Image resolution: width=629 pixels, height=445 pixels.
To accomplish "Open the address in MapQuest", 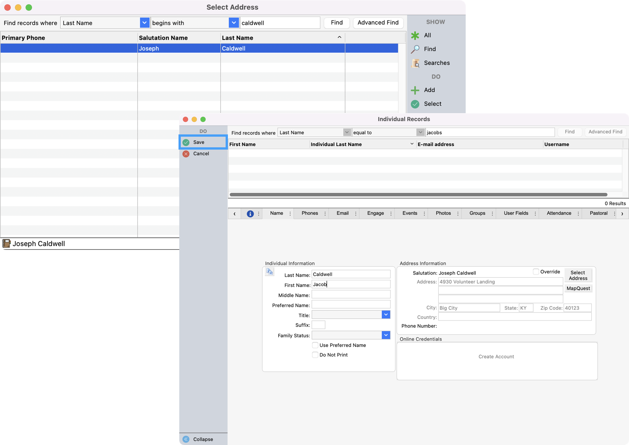I will pyautogui.click(x=578, y=288).
